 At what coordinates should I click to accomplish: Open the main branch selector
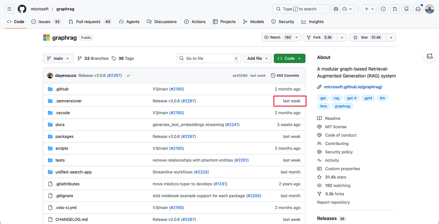[58, 58]
